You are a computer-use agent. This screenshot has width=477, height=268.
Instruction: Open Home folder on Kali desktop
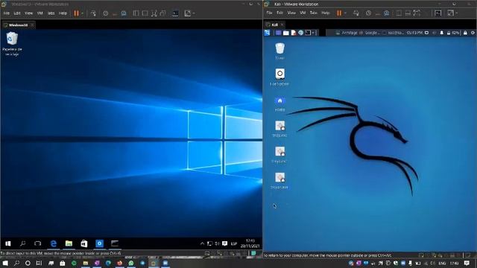(x=280, y=103)
